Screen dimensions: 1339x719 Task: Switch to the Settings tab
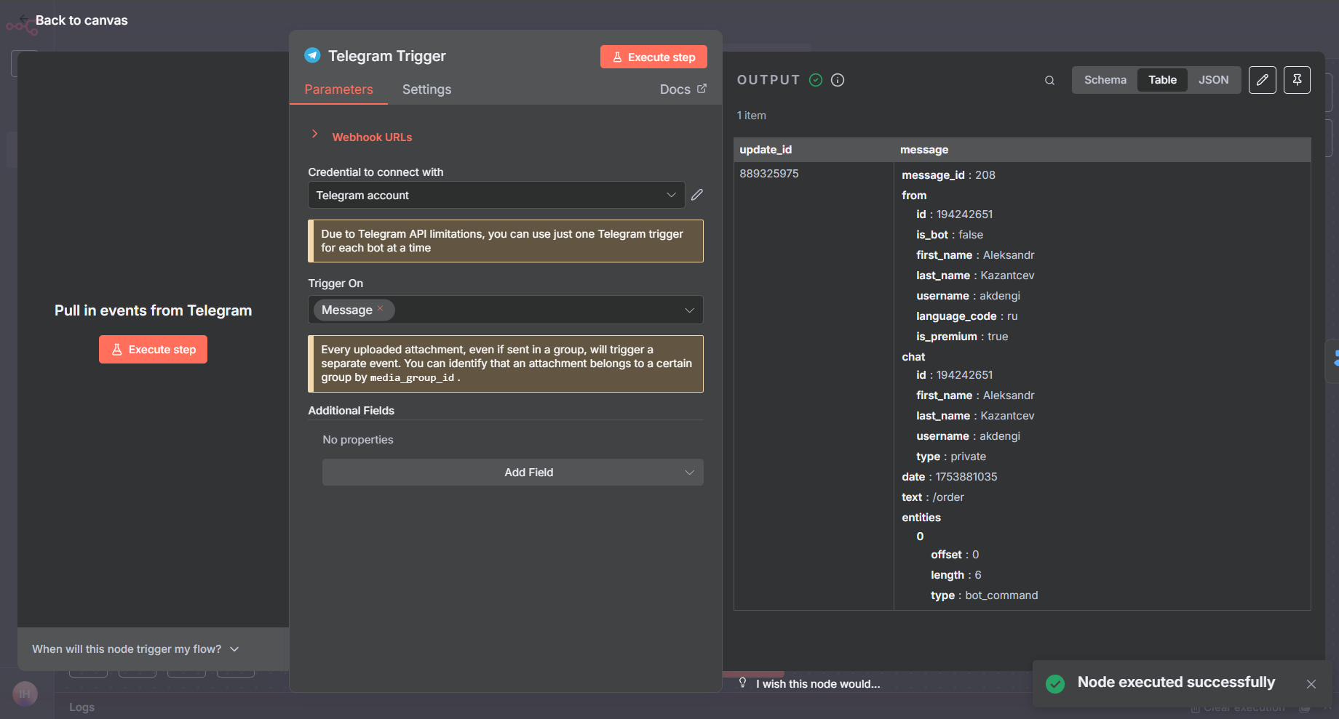click(426, 89)
